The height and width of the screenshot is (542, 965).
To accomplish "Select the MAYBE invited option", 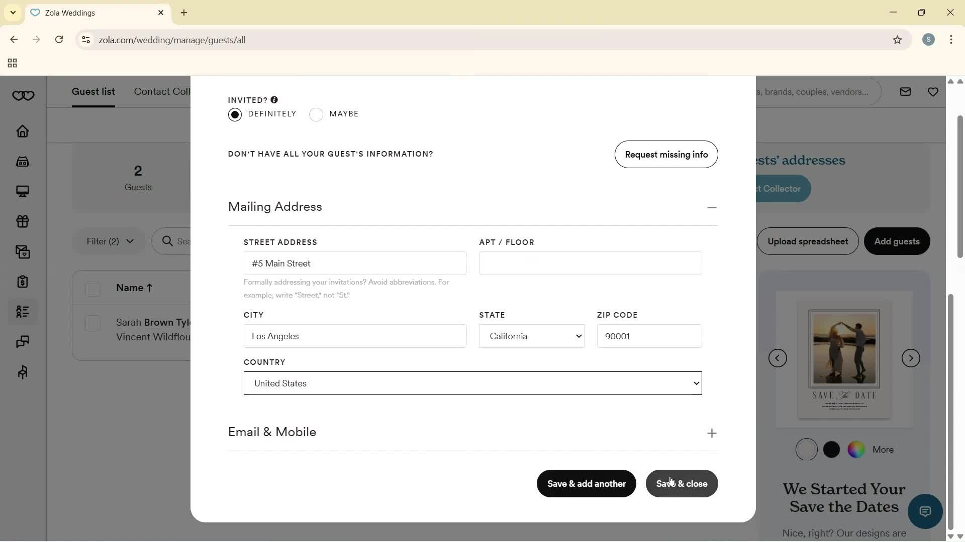I will [316, 114].
